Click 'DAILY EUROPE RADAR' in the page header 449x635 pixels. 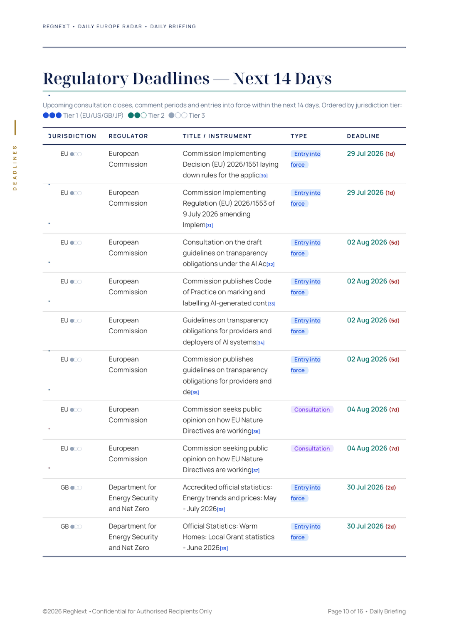click(110, 27)
